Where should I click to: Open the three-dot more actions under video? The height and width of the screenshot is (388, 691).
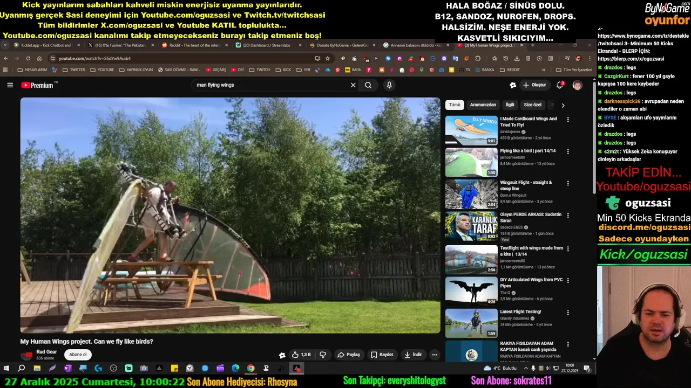pyautogui.click(x=435, y=355)
